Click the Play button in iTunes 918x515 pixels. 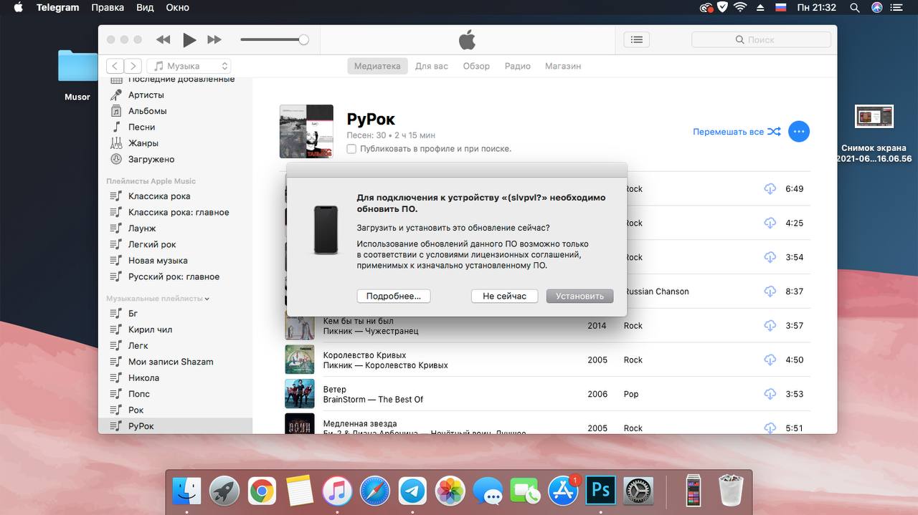[189, 40]
